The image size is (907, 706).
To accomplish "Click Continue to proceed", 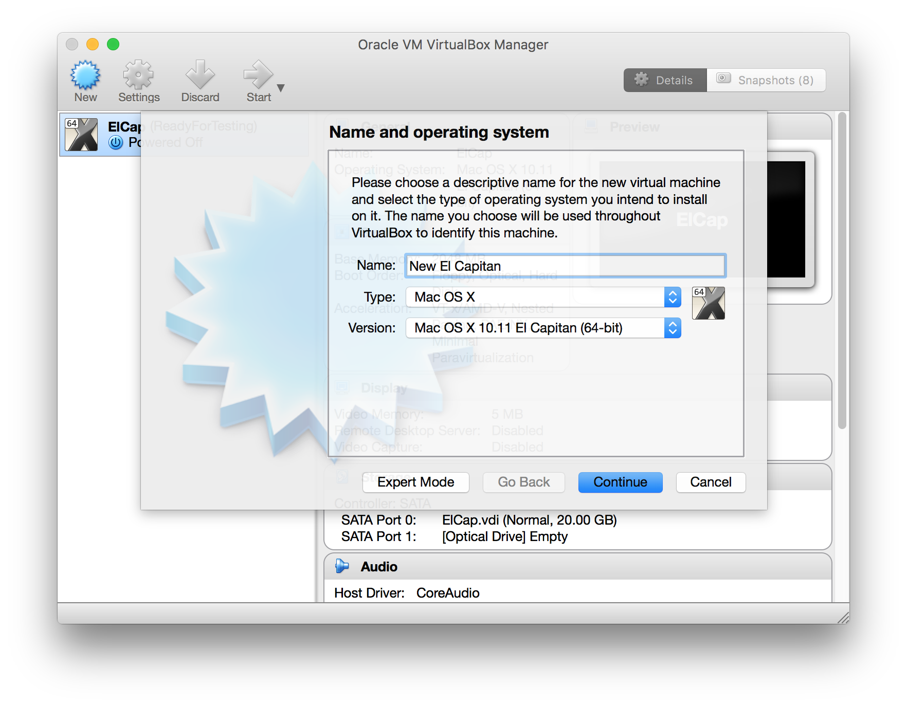I will (x=620, y=482).
